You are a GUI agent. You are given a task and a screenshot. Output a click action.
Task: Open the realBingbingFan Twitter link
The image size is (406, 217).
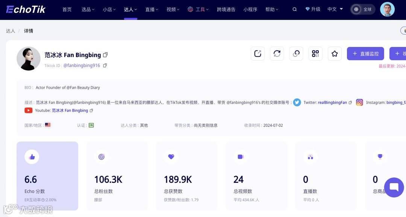(x=332, y=103)
